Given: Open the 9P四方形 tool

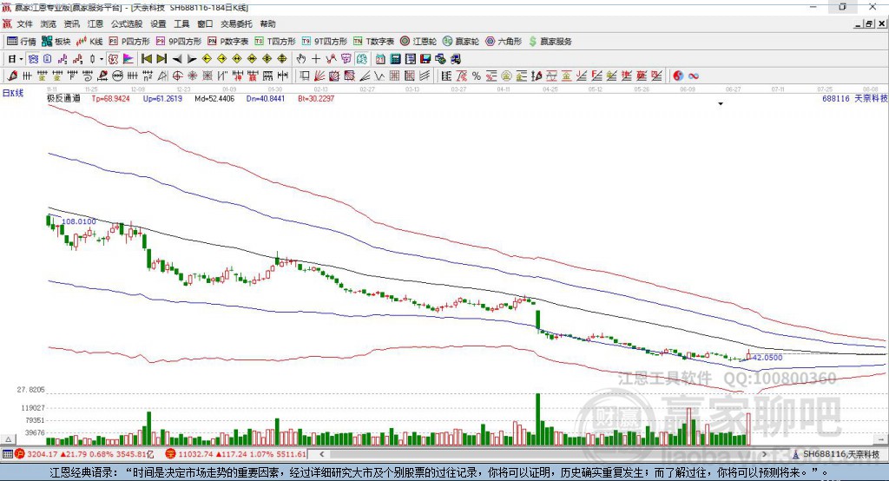Looking at the screenshot, I should coord(179,42).
